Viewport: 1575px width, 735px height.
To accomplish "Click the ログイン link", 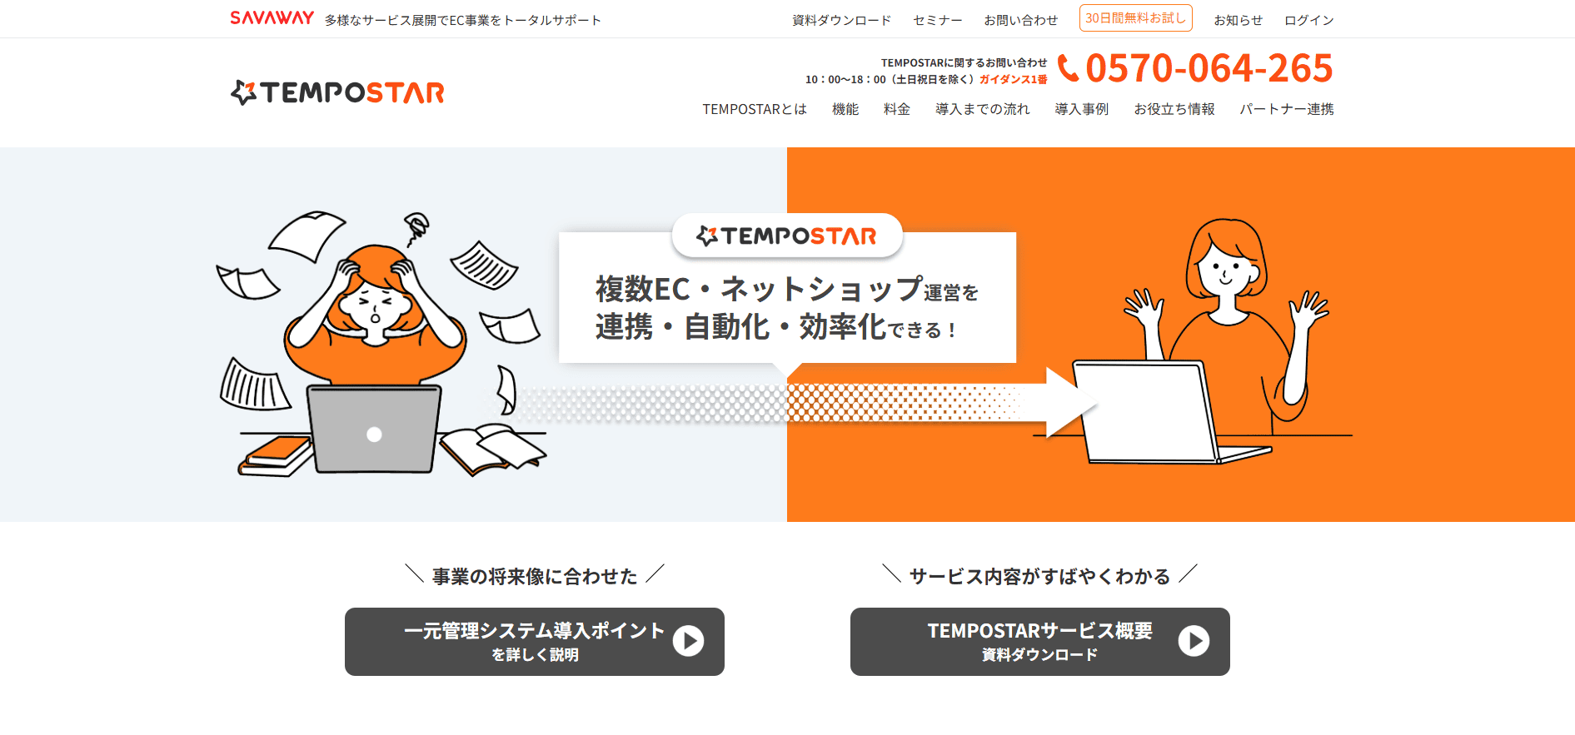I will 1308,20.
